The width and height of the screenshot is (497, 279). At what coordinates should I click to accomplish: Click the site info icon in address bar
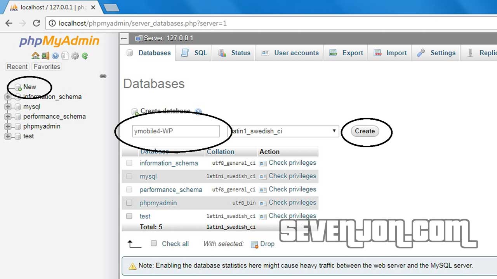pos(52,23)
